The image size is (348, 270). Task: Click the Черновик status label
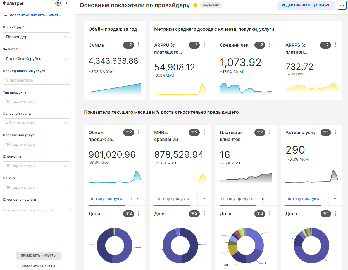pos(211,5)
